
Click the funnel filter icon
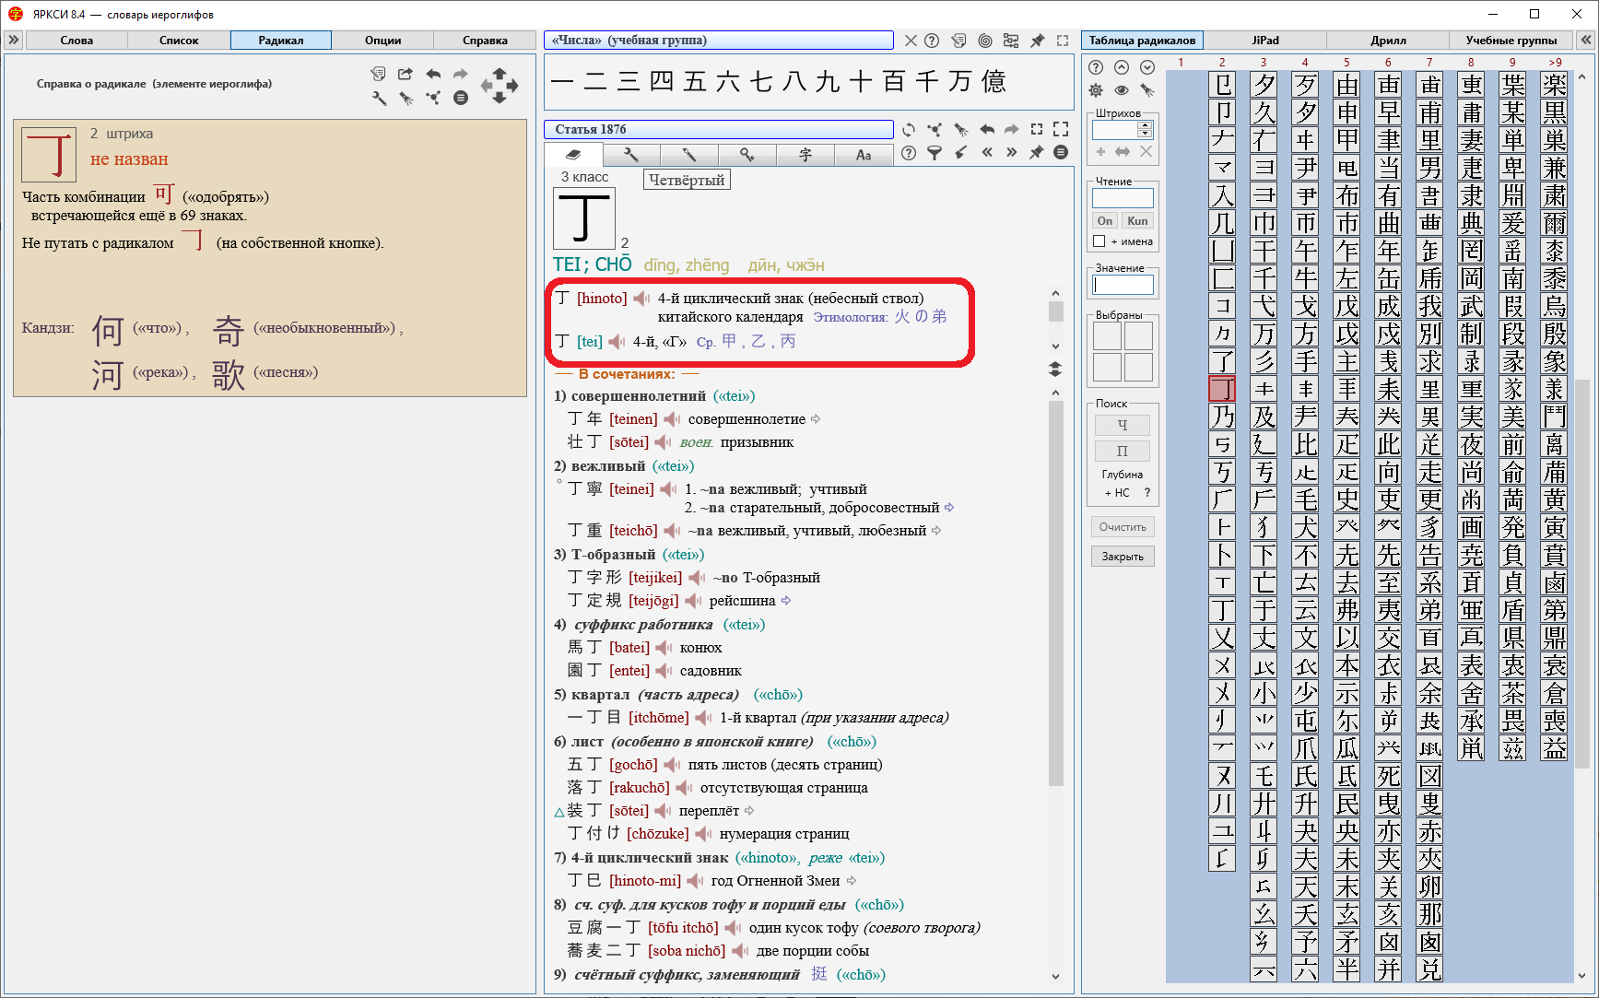click(935, 153)
